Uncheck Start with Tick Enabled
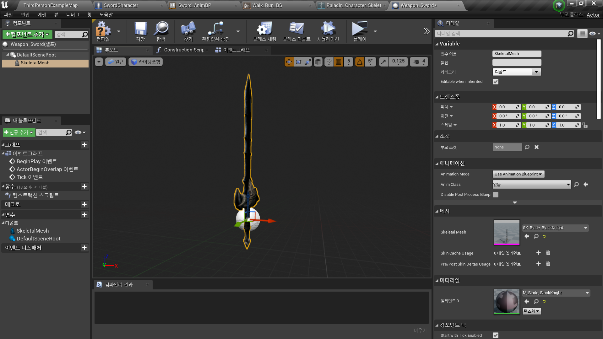This screenshot has width=603, height=339. click(x=496, y=335)
